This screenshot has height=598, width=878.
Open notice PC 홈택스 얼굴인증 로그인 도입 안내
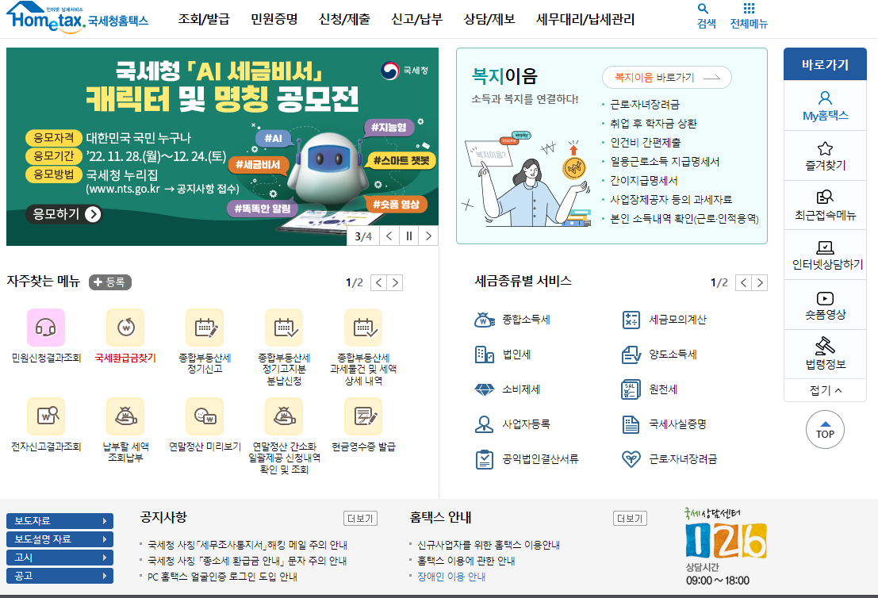tap(222, 577)
